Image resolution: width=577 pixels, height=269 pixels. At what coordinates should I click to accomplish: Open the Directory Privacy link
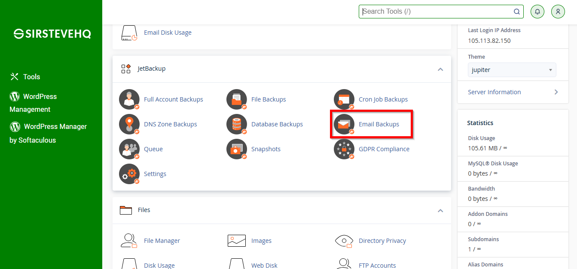tap(382, 241)
